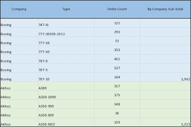Click the Company column header
191x127 pixels.
19,9
